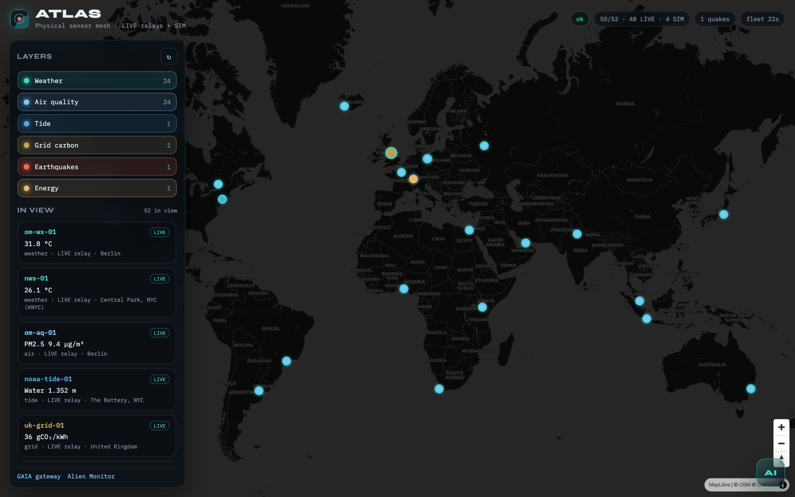This screenshot has height=497, width=795.
Task: Open the uk-grid-01 sensor card
Action: pyautogui.click(x=97, y=436)
